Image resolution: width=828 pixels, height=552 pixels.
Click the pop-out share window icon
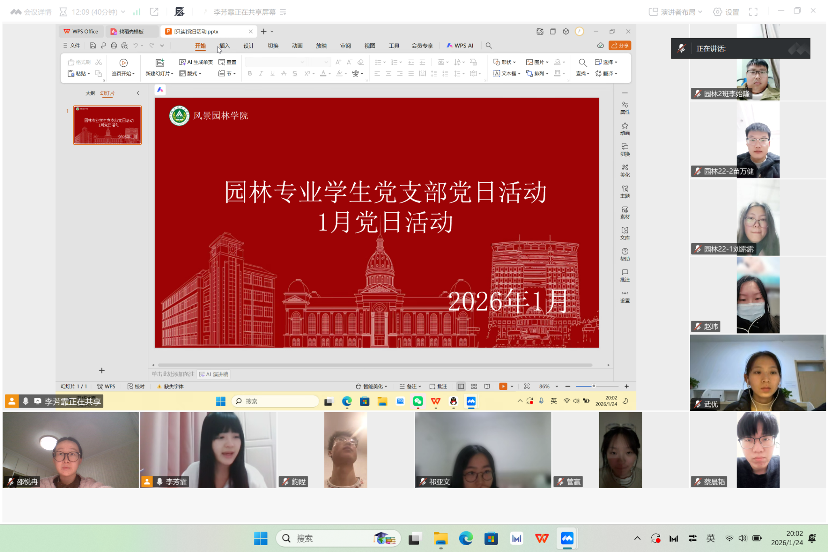click(x=154, y=12)
